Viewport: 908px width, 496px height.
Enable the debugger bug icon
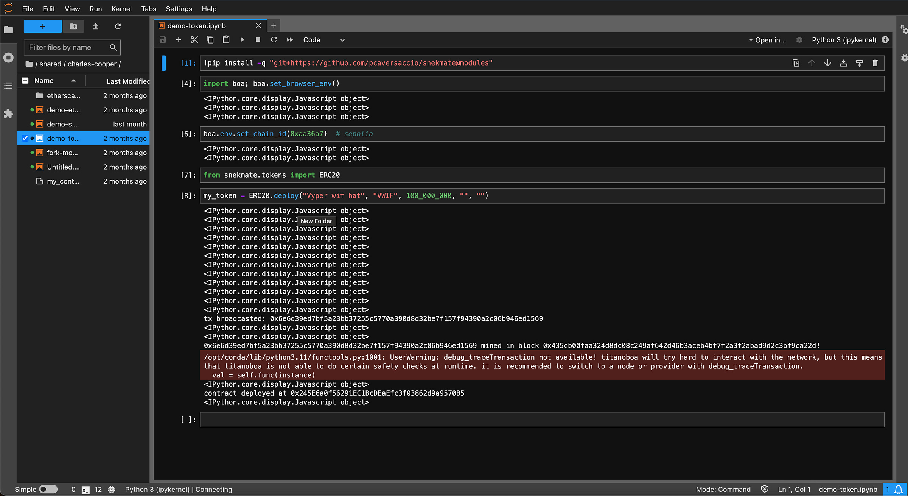(799, 40)
